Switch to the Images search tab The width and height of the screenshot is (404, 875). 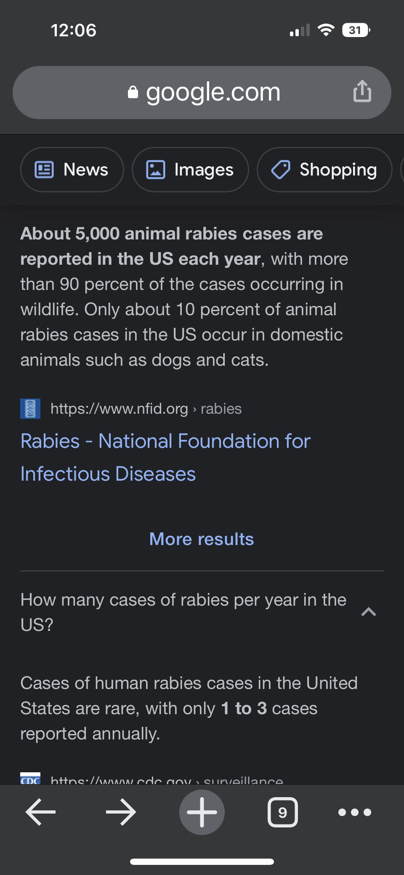pos(190,170)
